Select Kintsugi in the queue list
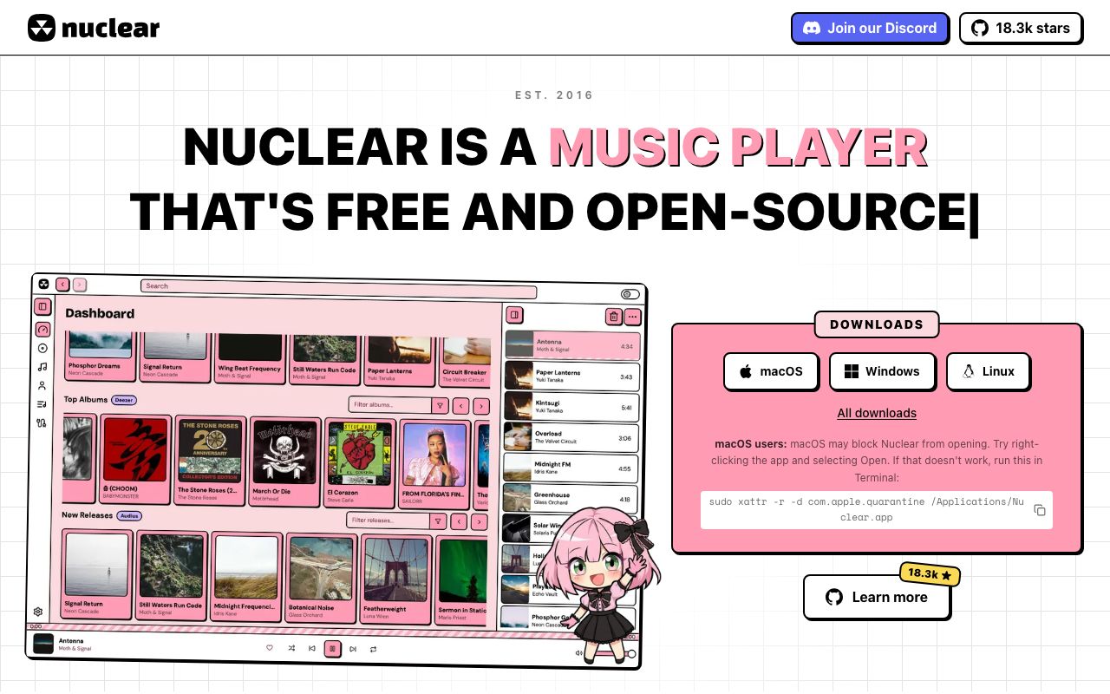 tap(571, 407)
